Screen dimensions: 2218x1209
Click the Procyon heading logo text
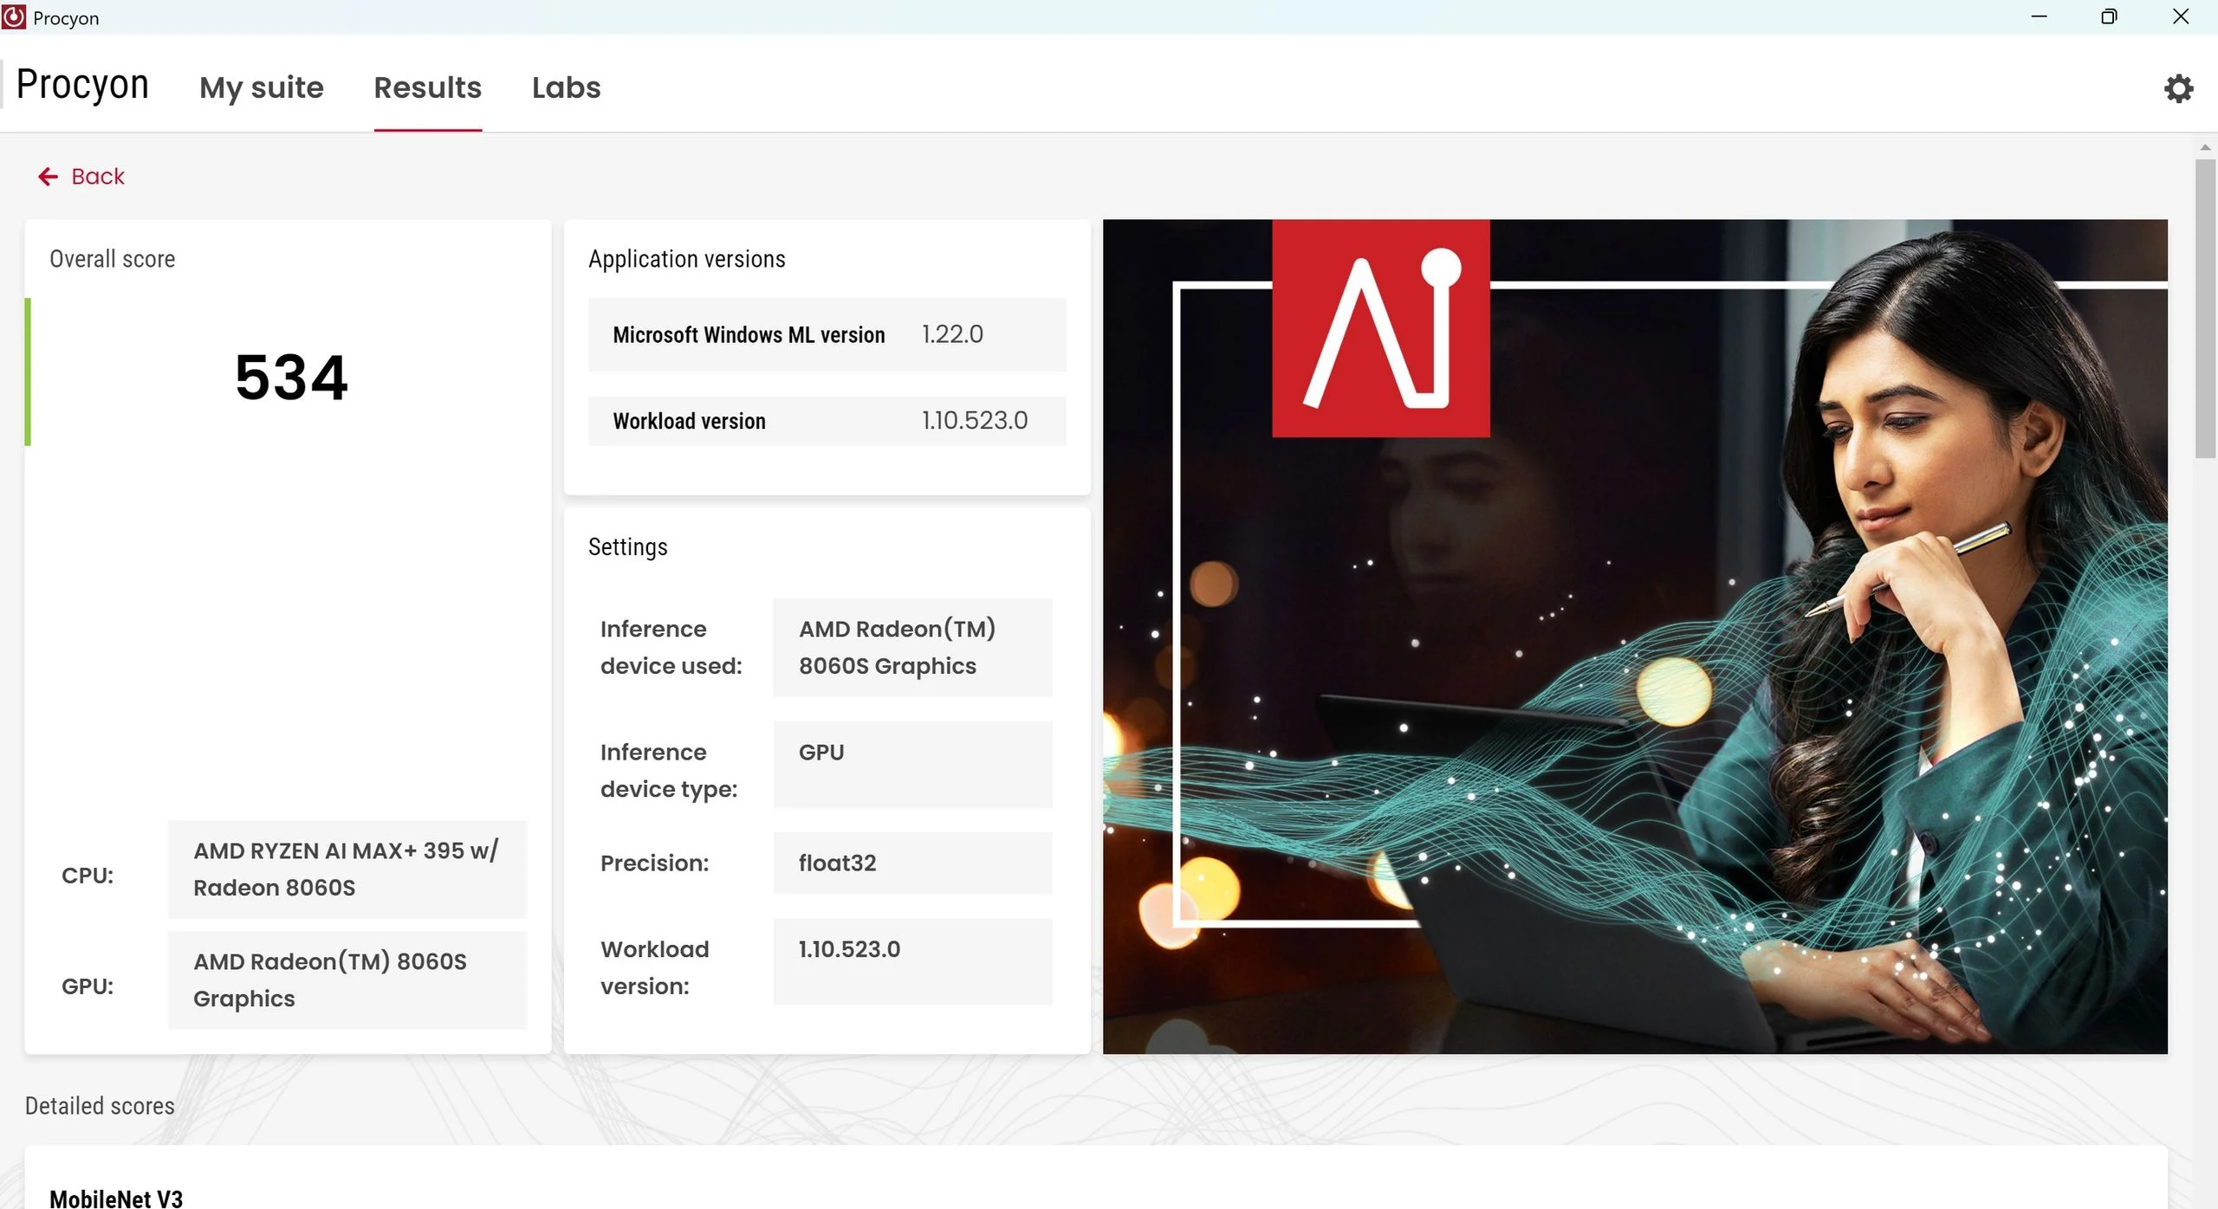tap(82, 85)
